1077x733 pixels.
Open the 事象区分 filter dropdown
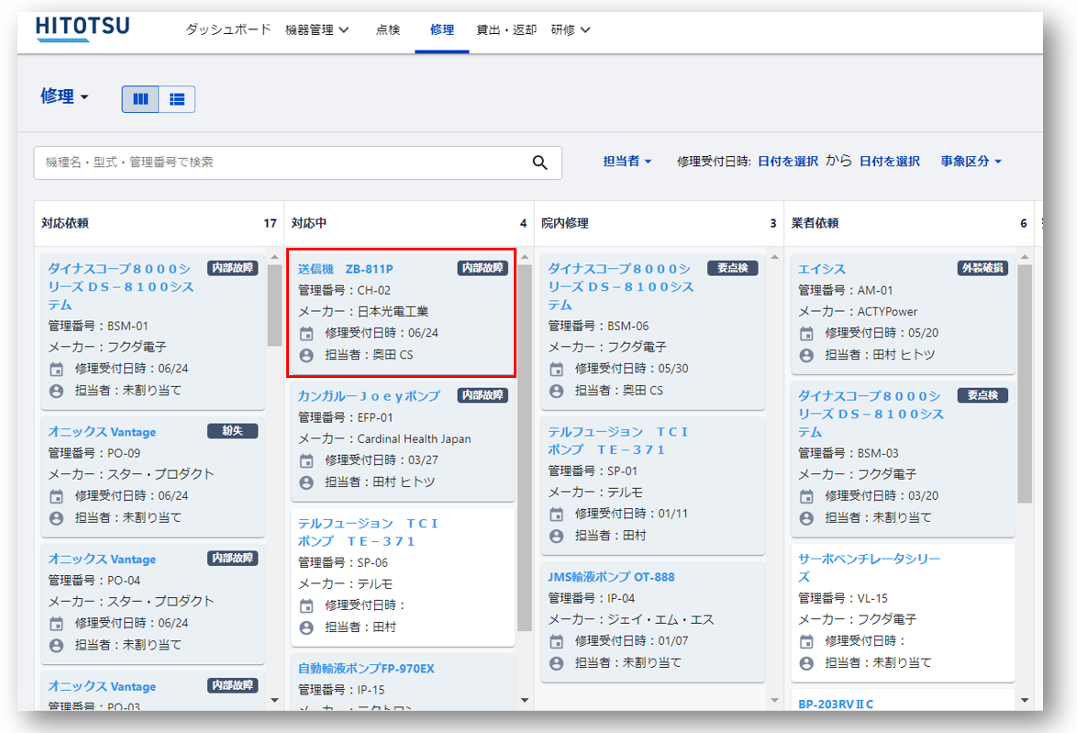coord(972,161)
